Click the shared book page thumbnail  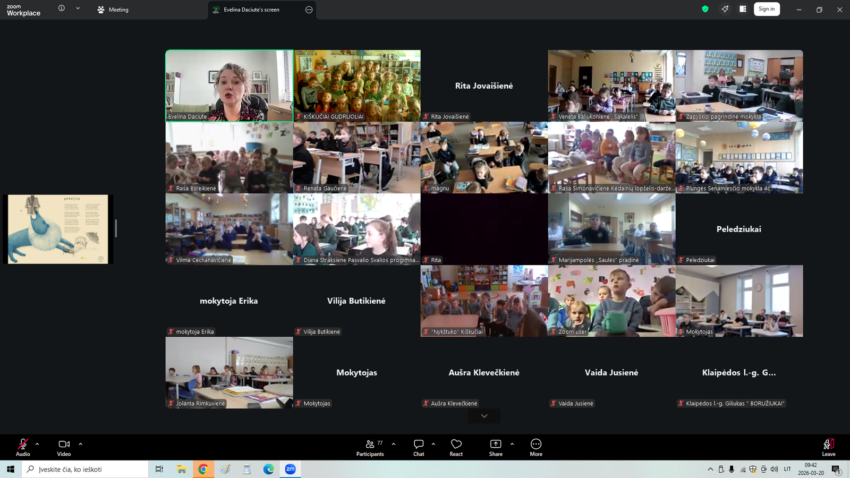[58, 229]
